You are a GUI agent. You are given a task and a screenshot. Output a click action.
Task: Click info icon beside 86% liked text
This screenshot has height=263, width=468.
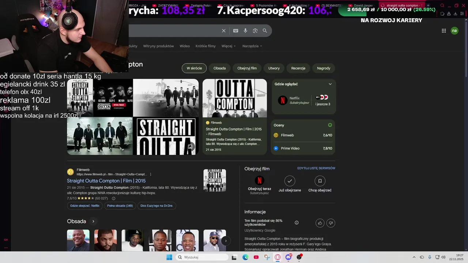click(x=297, y=223)
